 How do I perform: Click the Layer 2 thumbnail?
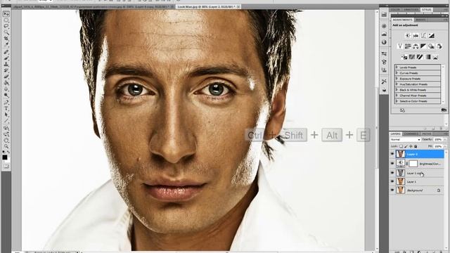coord(400,154)
